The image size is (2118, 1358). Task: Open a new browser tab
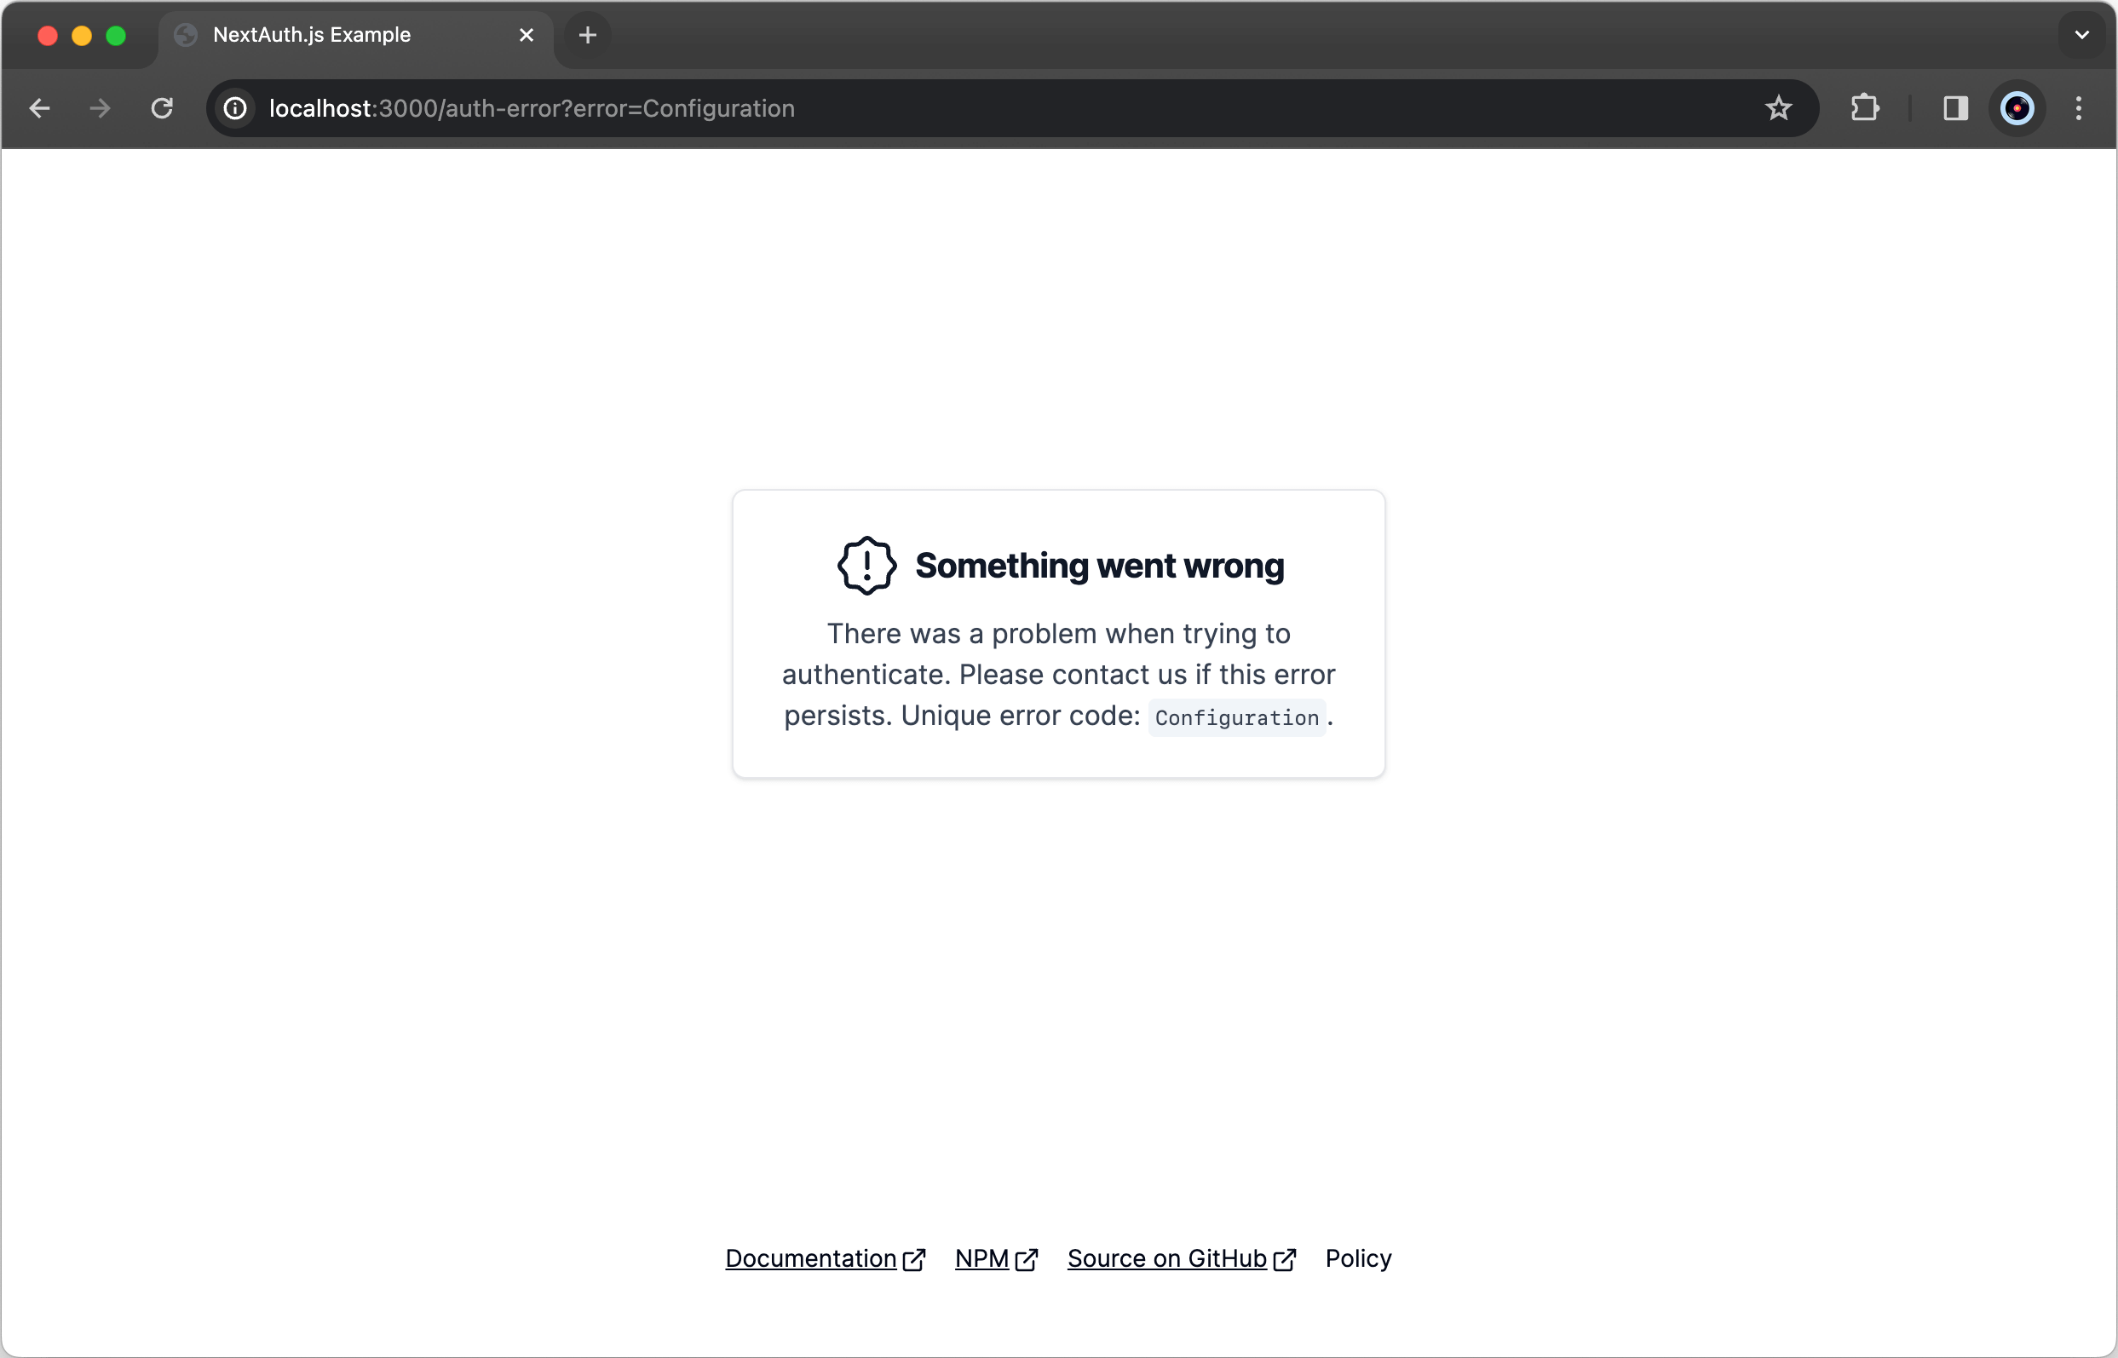click(x=587, y=35)
